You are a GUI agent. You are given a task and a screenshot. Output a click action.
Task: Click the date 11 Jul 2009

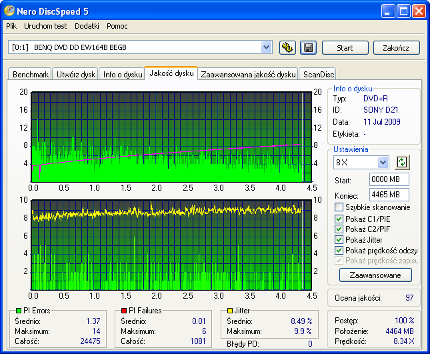point(382,122)
